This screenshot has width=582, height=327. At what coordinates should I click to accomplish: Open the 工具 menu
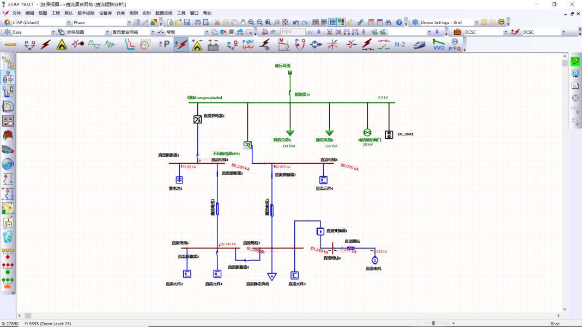click(181, 13)
